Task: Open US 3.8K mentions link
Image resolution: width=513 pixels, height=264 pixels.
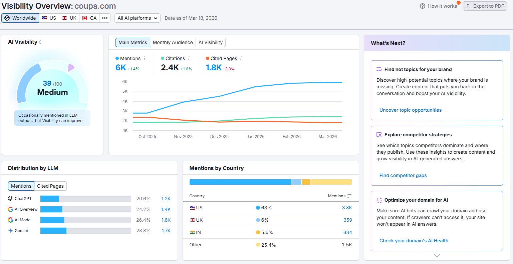Action: tap(347, 208)
